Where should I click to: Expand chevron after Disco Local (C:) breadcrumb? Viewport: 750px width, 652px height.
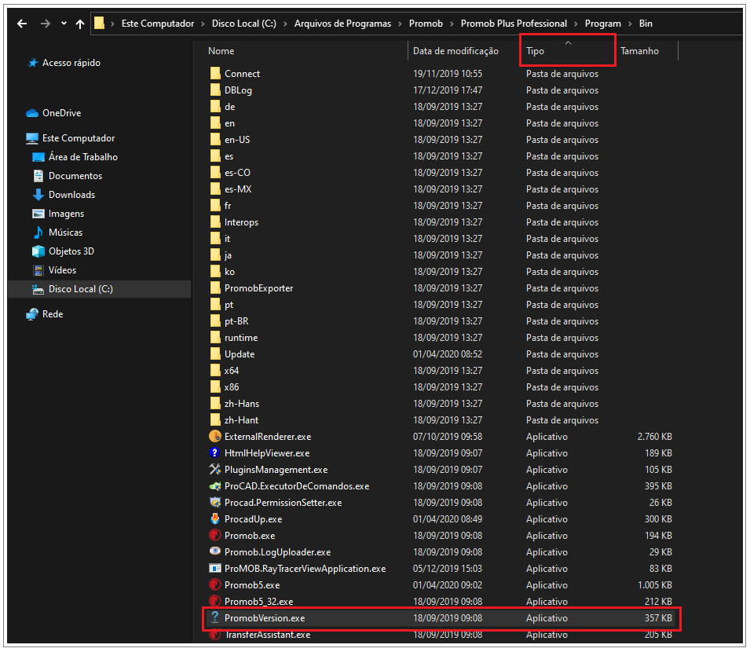click(x=286, y=24)
